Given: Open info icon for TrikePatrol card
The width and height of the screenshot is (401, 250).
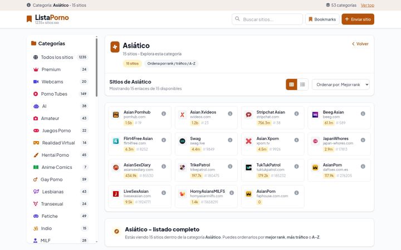Looking at the screenshot, I should tap(230, 166).
